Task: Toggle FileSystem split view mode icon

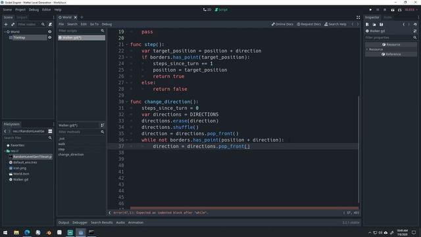Action: (x=50, y=131)
